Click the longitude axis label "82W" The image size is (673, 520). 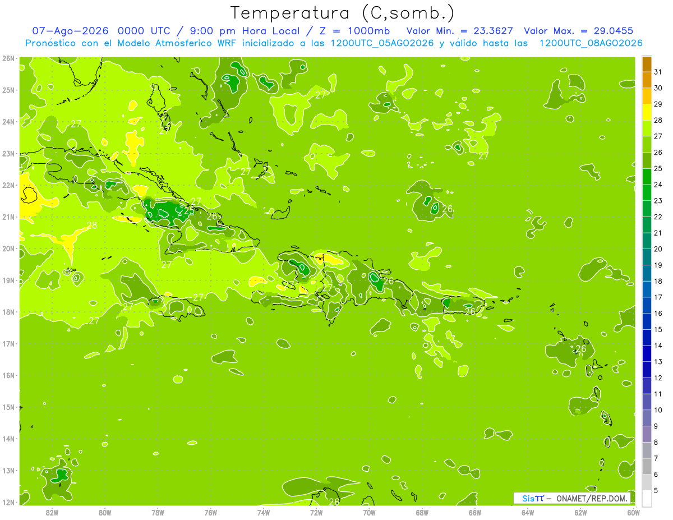pyautogui.click(x=52, y=512)
